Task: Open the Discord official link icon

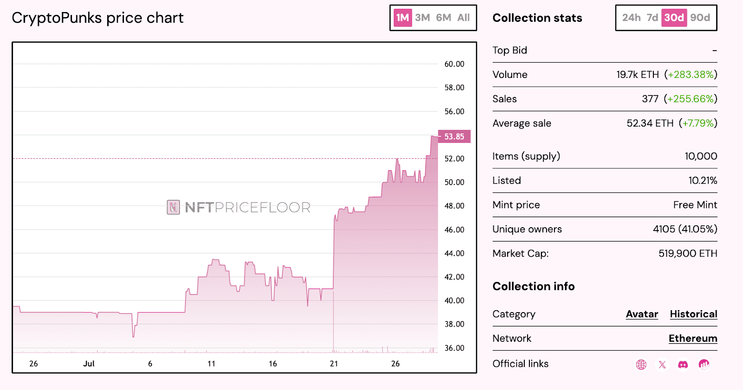Action: pos(683,364)
